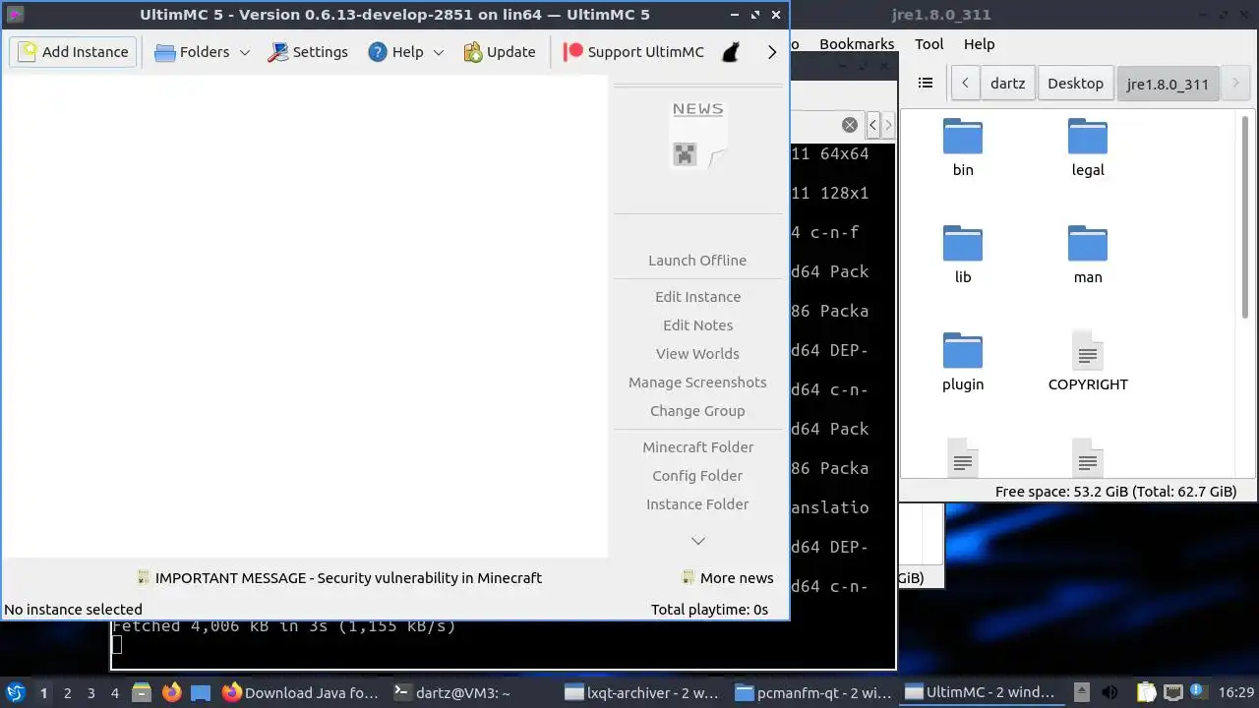Click Edit Instance in the sidebar

point(697,297)
